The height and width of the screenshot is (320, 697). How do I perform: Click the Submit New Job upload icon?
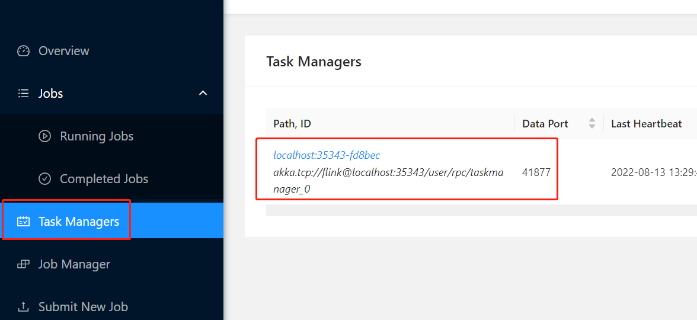coord(23,307)
